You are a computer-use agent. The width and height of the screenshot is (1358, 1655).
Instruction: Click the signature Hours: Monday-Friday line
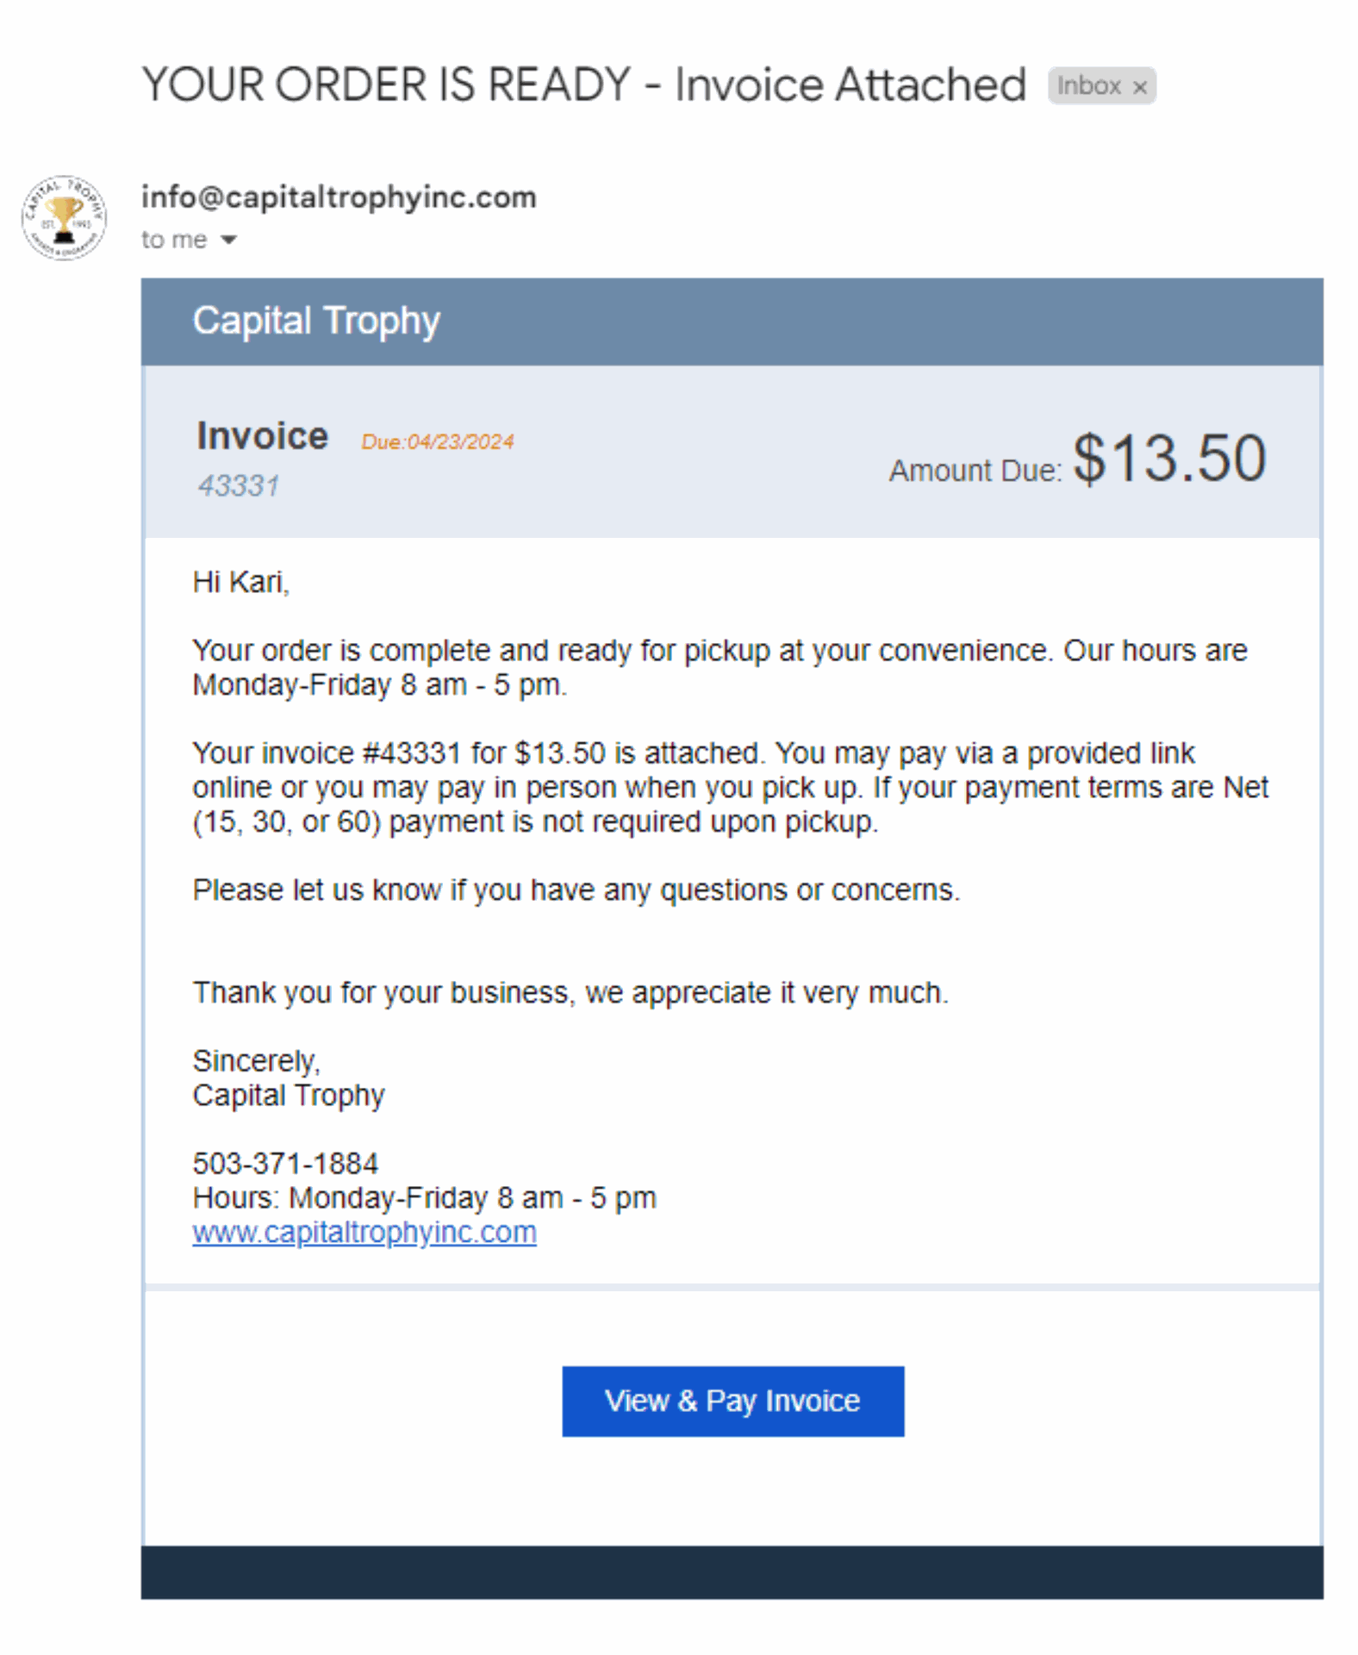pyautogui.click(x=424, y=1198)
